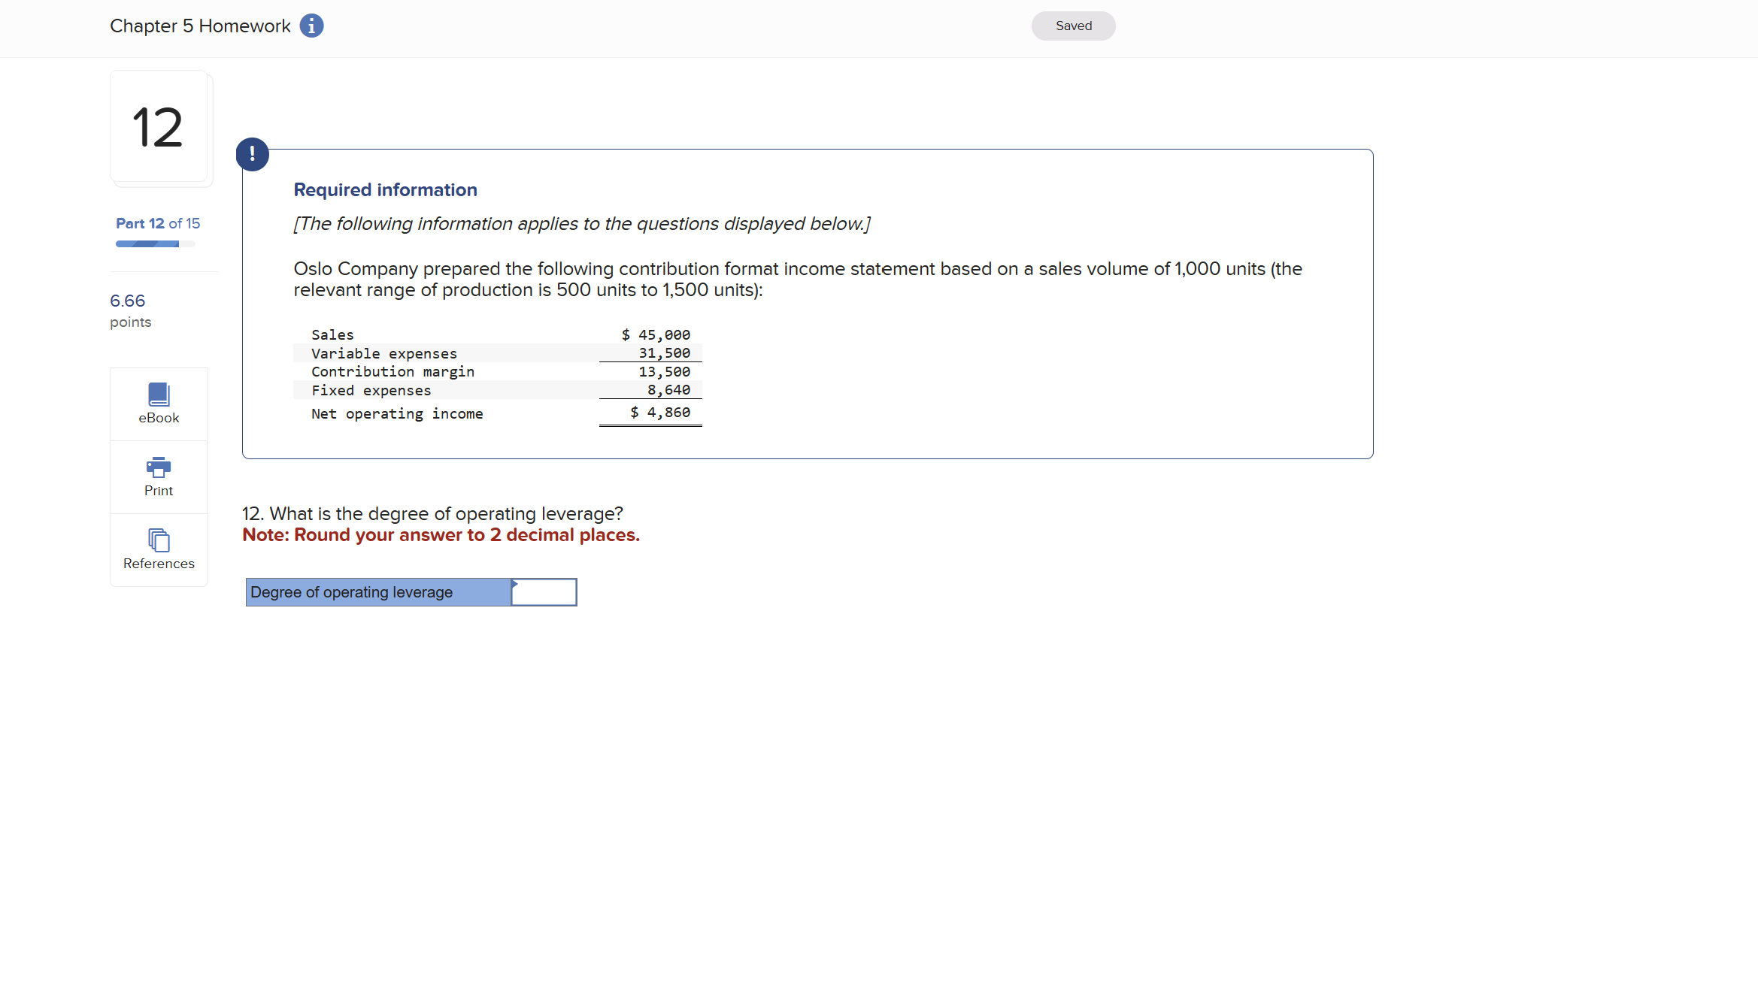This screenshot has width=1758, height=989.
Task: Click the progress completion bar segment
Action: (x=145, y=243)
